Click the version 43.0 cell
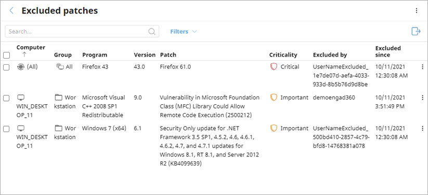Image resolution: width=428 pixels, height=195 pixels. 139,67
